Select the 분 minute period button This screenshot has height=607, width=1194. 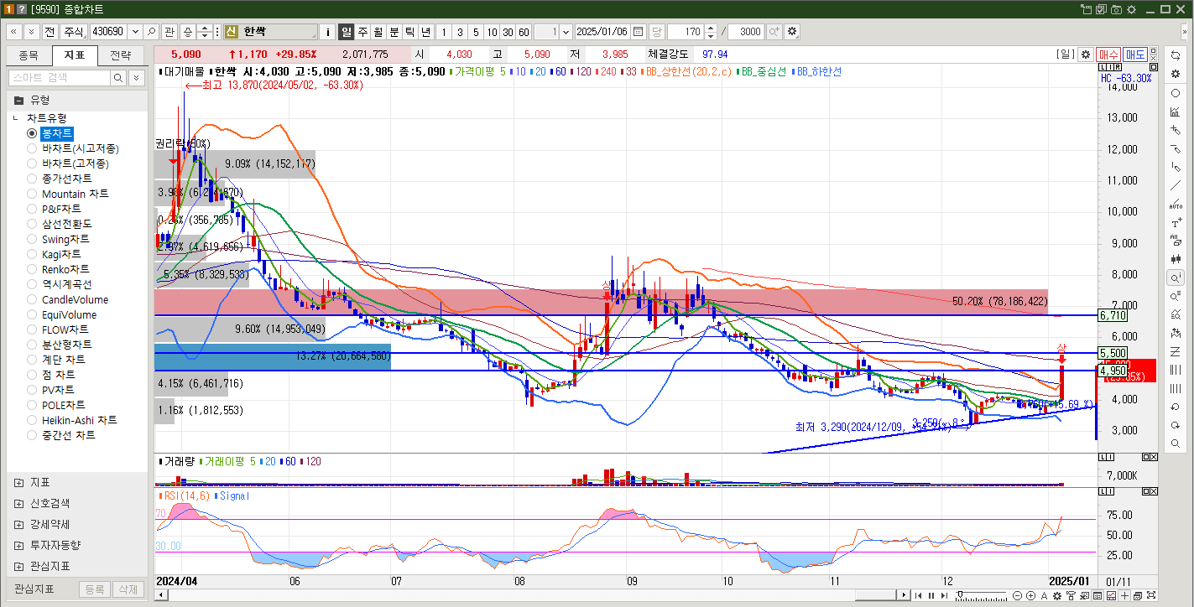394,32
